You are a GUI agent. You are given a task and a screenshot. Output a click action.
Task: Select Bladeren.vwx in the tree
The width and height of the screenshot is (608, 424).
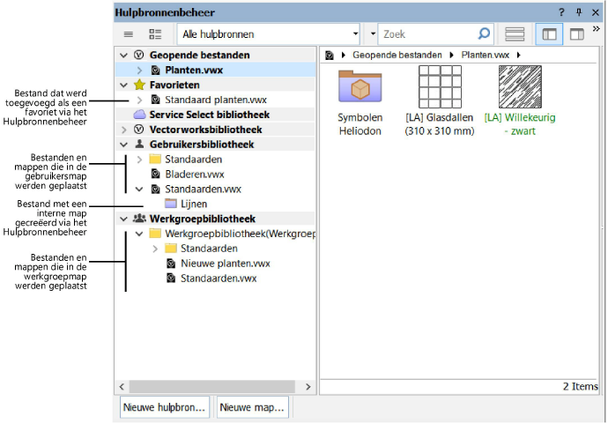coord(194,175)
